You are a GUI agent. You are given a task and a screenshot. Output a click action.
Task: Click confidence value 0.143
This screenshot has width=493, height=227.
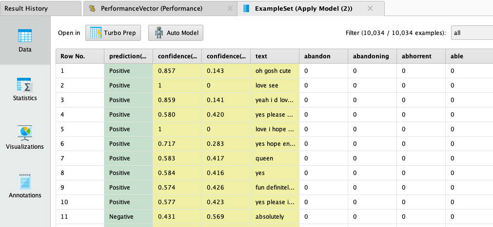(x=226, y=71)
